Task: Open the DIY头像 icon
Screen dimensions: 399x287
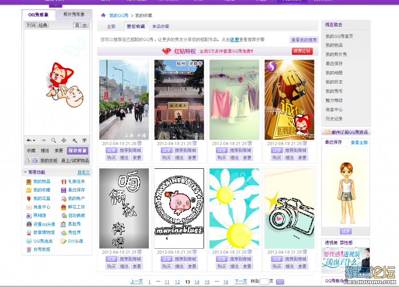Action: (x=63, y=241)
